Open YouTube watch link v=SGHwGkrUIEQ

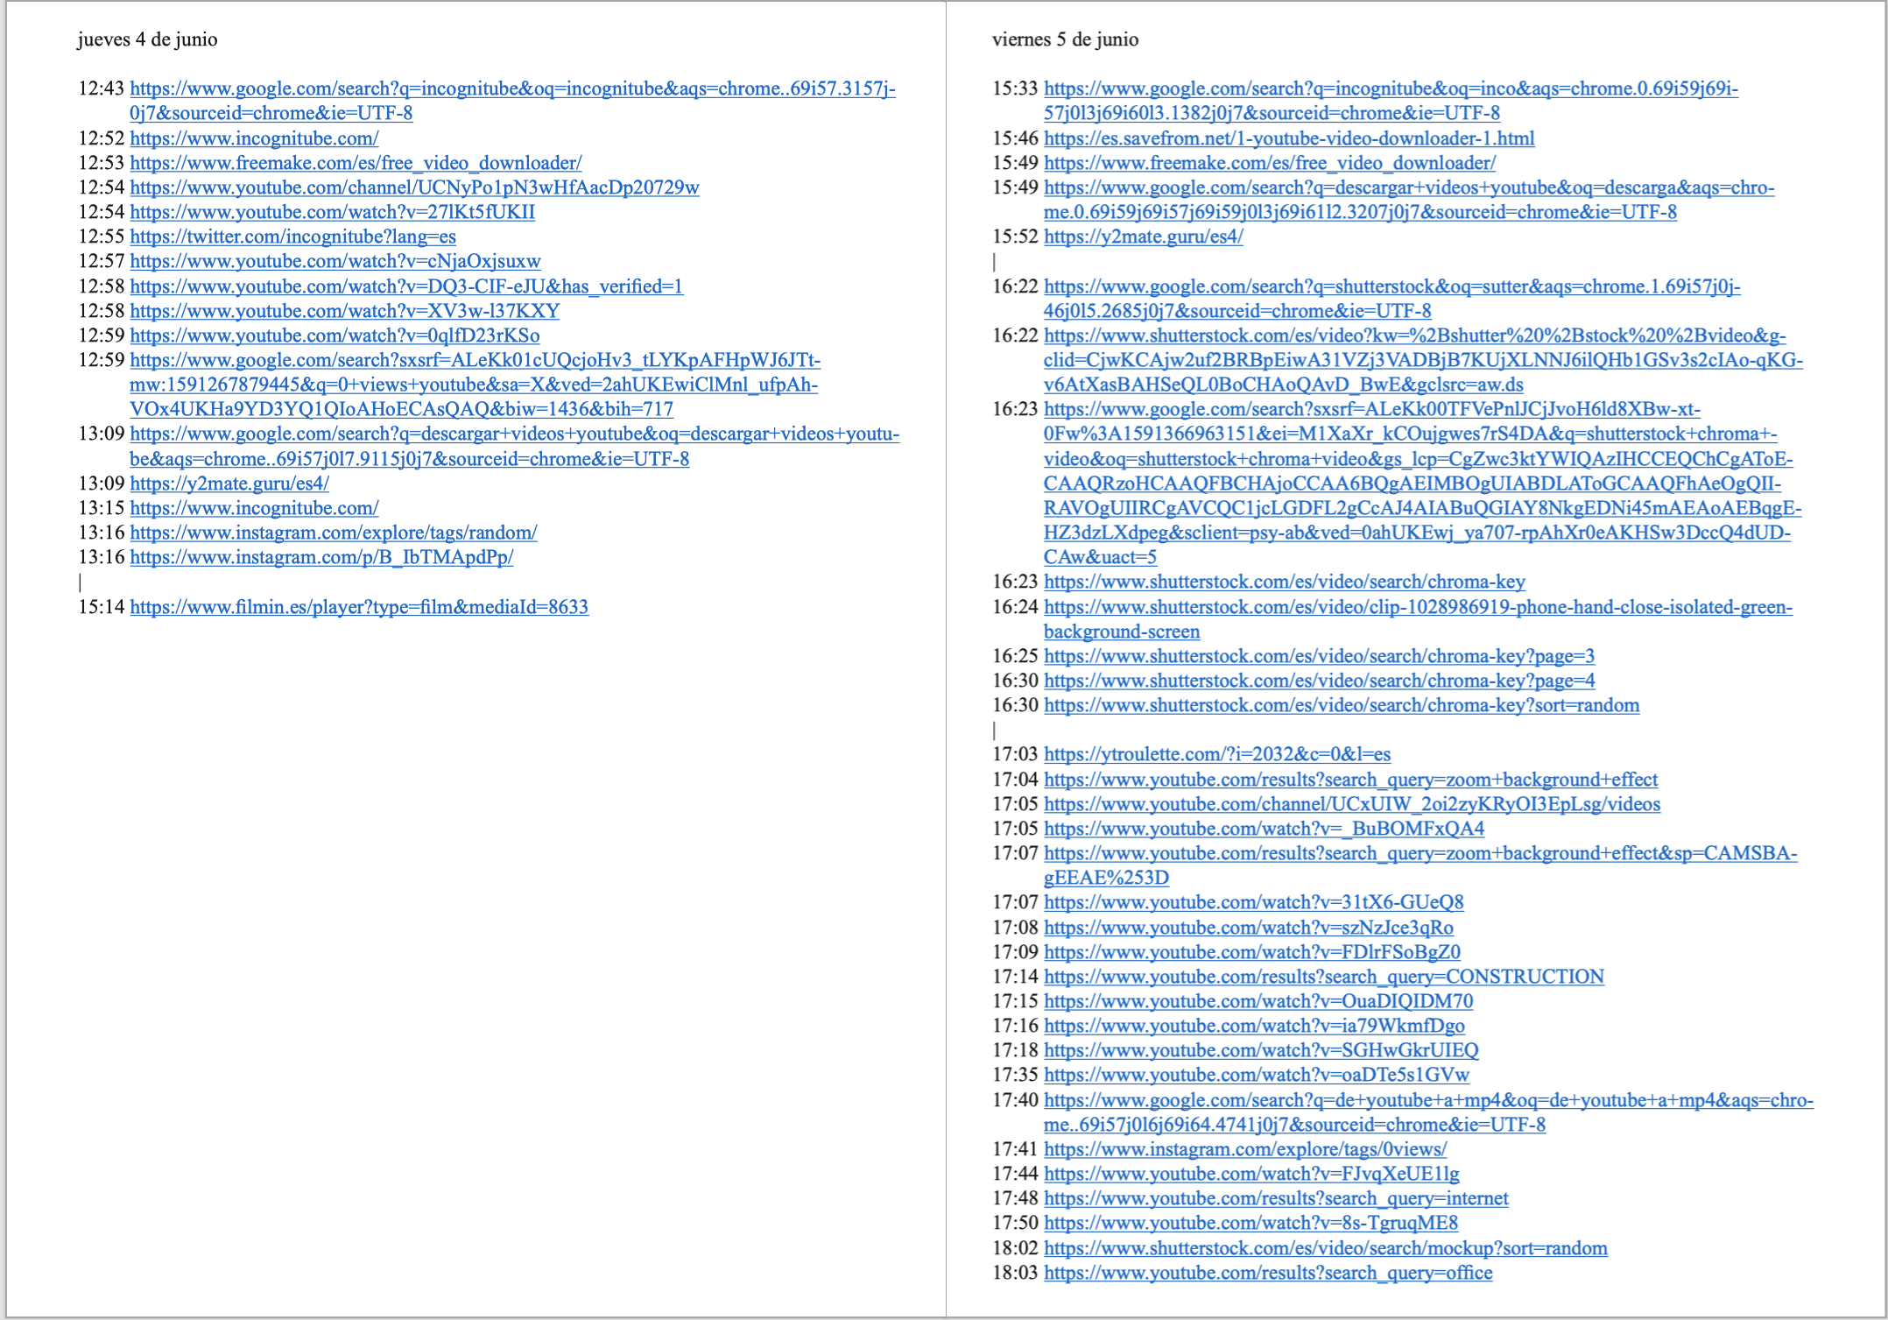pyautogui.click(x=1261, y=1050)
